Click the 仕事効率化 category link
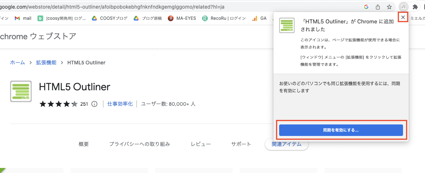 [x=120, y=104]
